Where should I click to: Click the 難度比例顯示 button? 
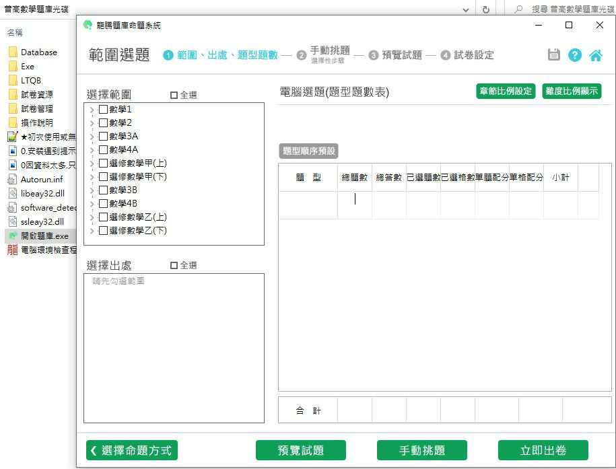click(x=572, y=91)
